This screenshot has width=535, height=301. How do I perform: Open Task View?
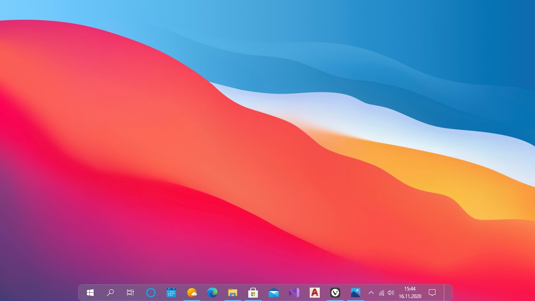coord(130,293)
